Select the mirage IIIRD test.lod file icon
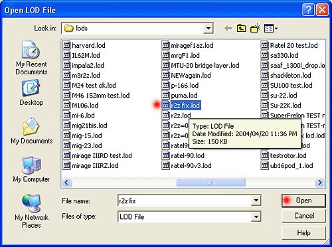The height and width of the screenshot is (247, 332). click(66, 155)
